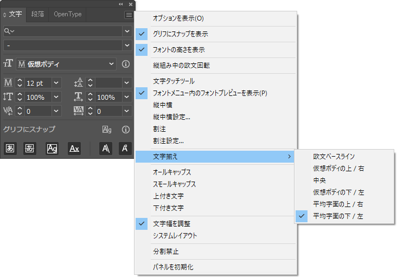
Task: Choose パネルを初期化 from the menu
Action: 173,267
